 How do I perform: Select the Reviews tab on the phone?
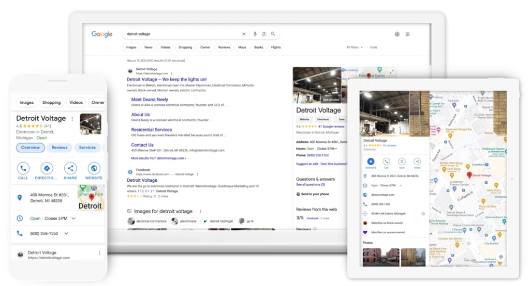[x=60, y=147]
